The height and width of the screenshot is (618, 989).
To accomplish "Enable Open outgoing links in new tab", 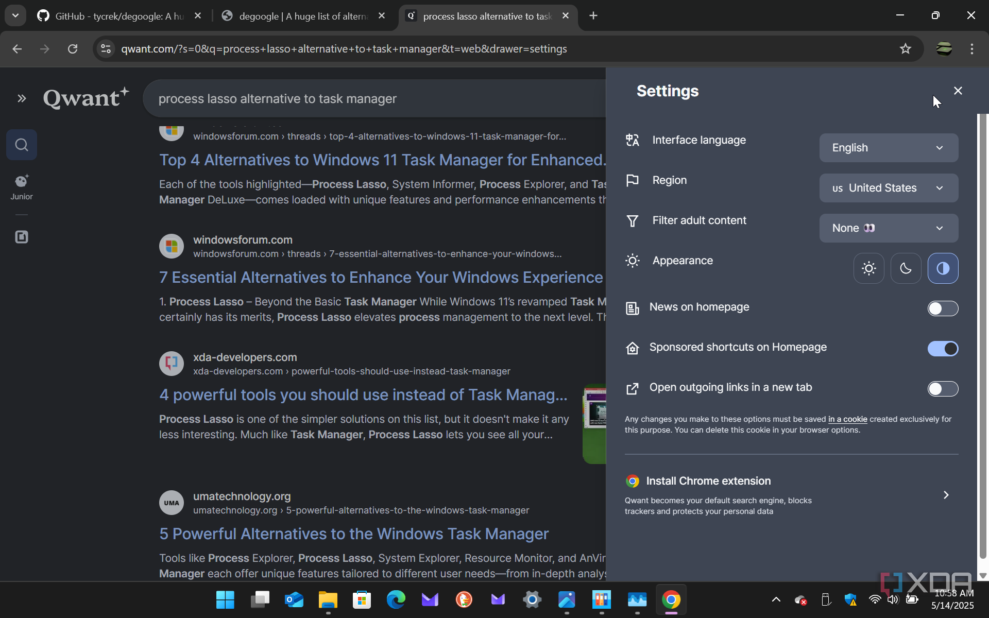I will pyautogui.click(x=943, y=389).
